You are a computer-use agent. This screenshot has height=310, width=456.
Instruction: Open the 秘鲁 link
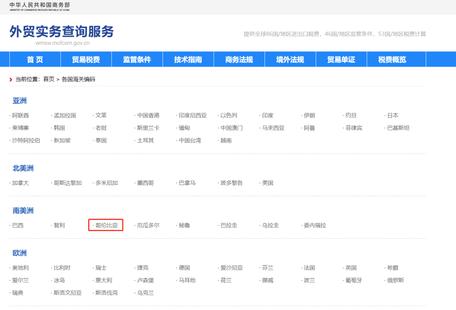[x=184, y=225]
